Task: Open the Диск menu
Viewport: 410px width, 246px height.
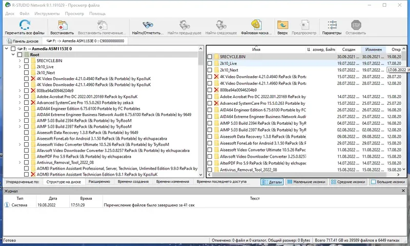Action: click(10, 13)
